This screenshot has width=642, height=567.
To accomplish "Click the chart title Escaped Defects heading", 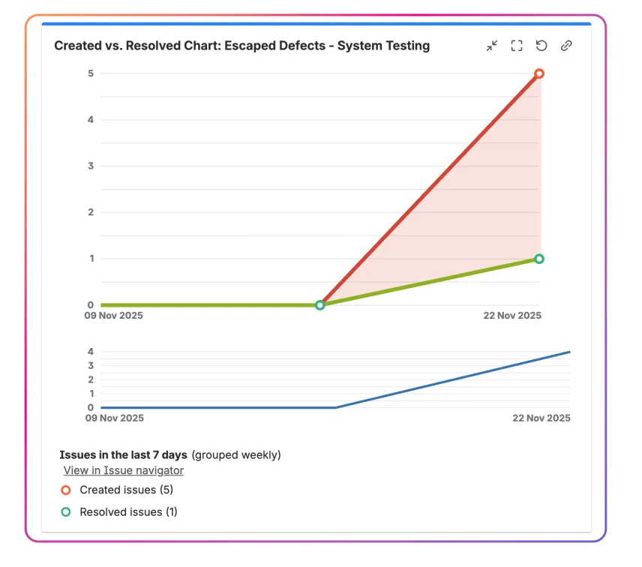I will click(x=241, y=46).
